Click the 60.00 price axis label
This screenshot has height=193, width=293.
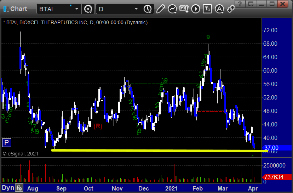[270, 70]
